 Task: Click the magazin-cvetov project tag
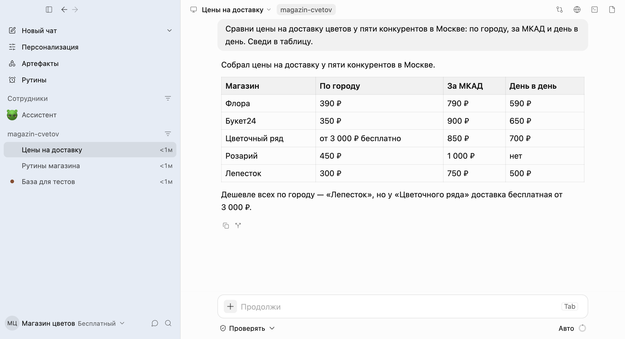click(x=306, y=10)
